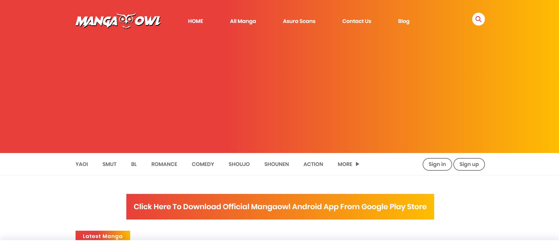
Task: Open the Contact Us page
Action: tap(357, 21)
